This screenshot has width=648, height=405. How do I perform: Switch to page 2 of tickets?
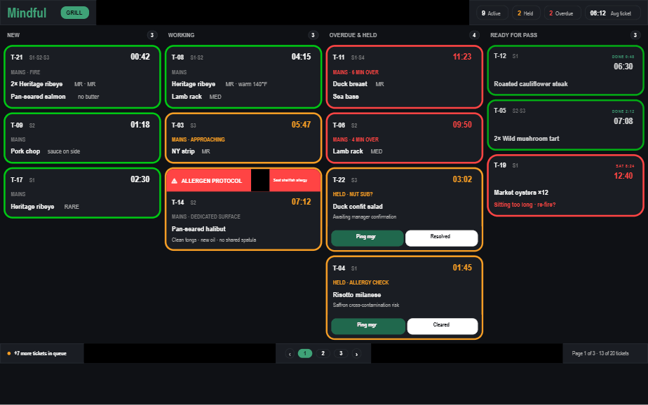tap(323, 353)
